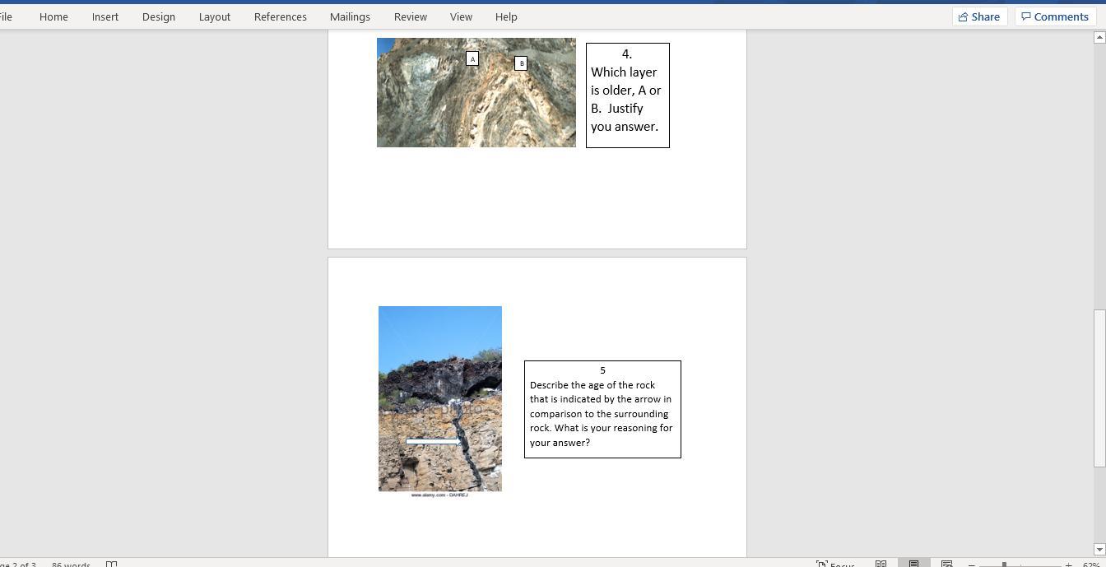Select the References tab
Viewport: 1106px width, 567px height.
click(281, 16)
